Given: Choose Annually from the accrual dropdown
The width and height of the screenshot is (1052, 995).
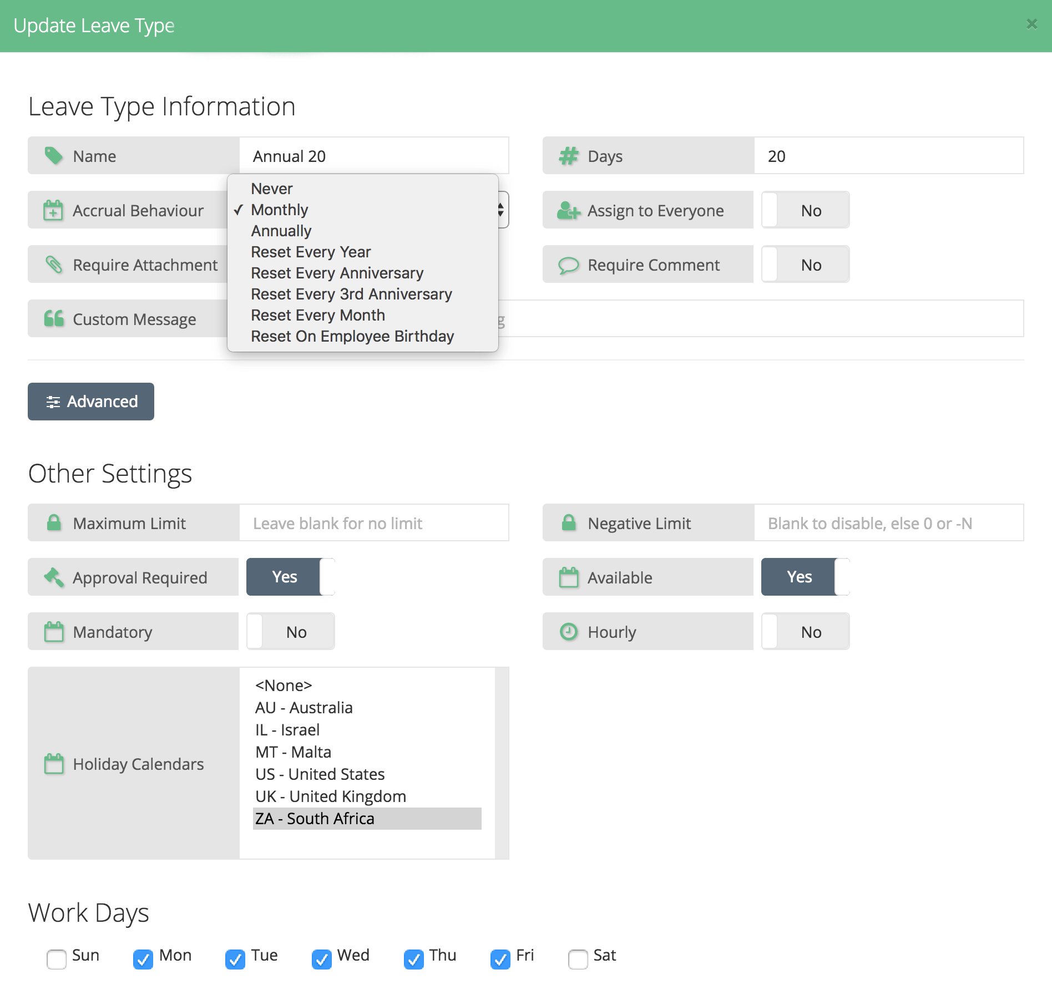Looking at the screenshot, I should 281,231.
